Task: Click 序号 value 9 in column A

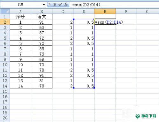Action: [x=20, y=59]
